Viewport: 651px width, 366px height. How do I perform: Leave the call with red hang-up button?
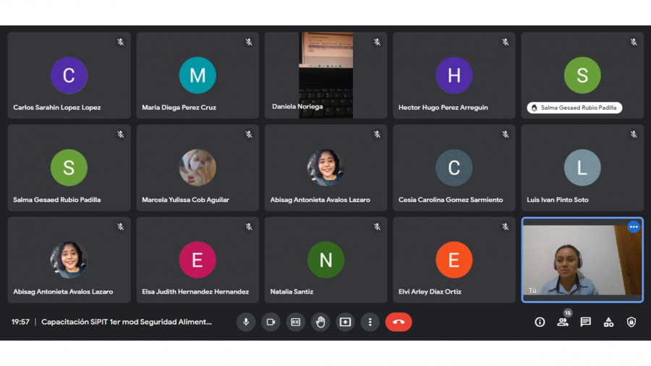pyautogui.click(x=399, y=322)
